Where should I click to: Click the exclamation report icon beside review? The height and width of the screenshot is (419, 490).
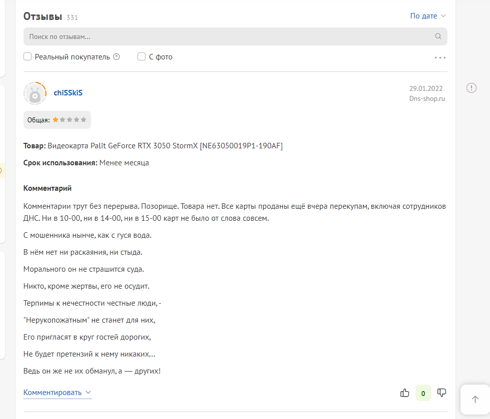tap(471, 88)
